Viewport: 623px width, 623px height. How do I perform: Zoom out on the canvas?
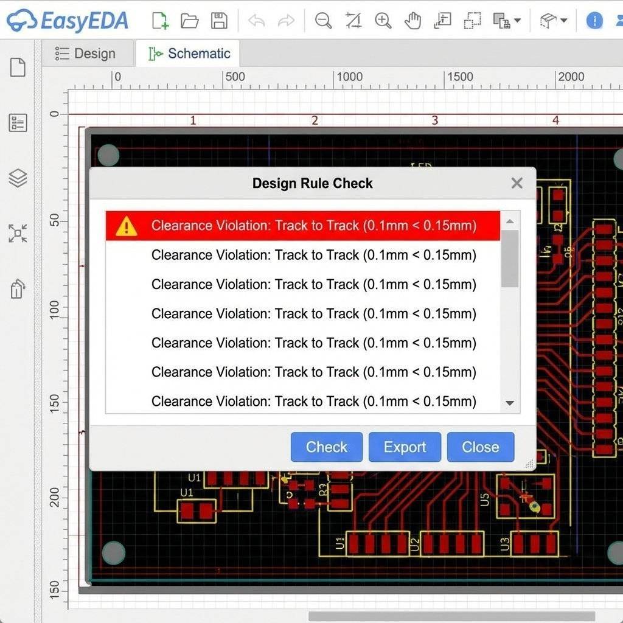pos(323,20)
